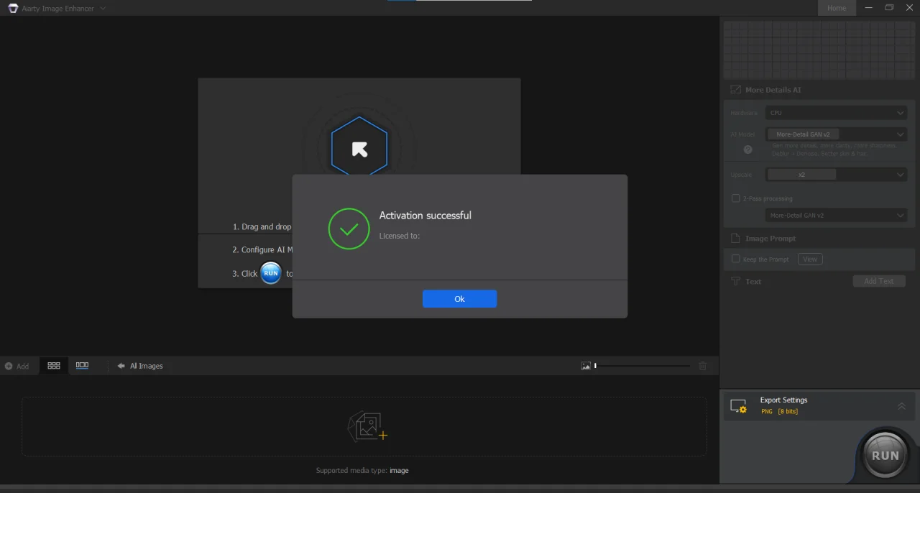The image size is (920, 552).
Task: Click the large RUN button
Action: tap(885, 455)
